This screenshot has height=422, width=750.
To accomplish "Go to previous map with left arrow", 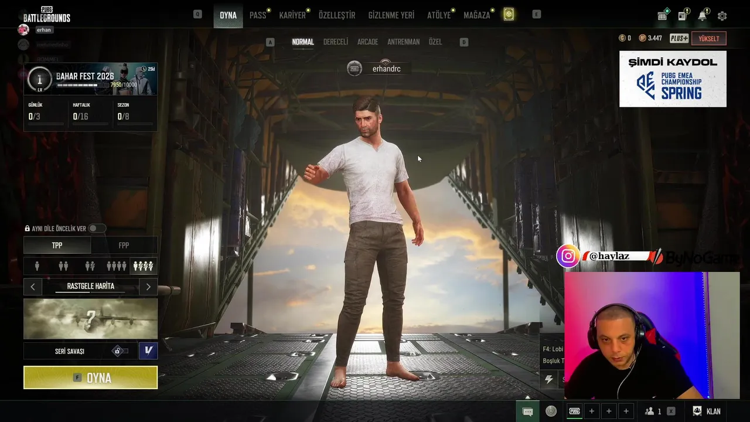I will pyautogui.click(x=33, y=287).
